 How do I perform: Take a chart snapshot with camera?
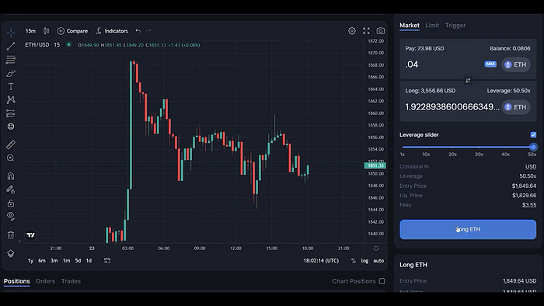[x=381, y=31]
